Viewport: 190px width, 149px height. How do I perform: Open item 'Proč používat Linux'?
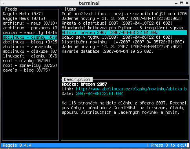(124, 14)
